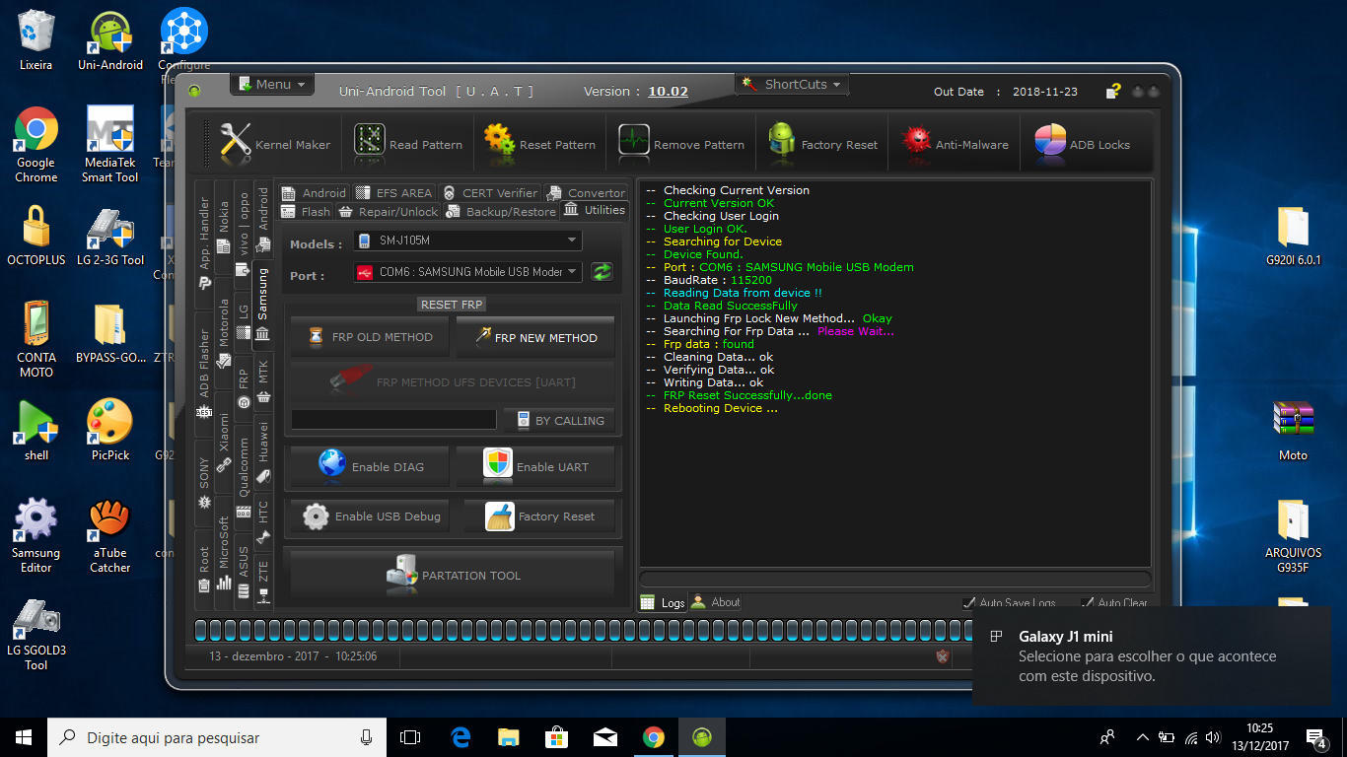Screen dimensions: 1347x757
Task: Click the Windows Start button
Action: (24, 737)
